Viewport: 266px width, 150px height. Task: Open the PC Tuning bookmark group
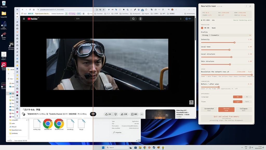pyautogui.click(x=72, y=14)
